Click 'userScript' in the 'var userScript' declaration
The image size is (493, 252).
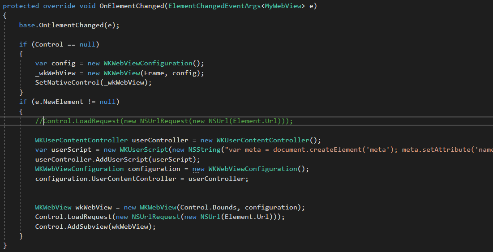[x=71, y=149]
